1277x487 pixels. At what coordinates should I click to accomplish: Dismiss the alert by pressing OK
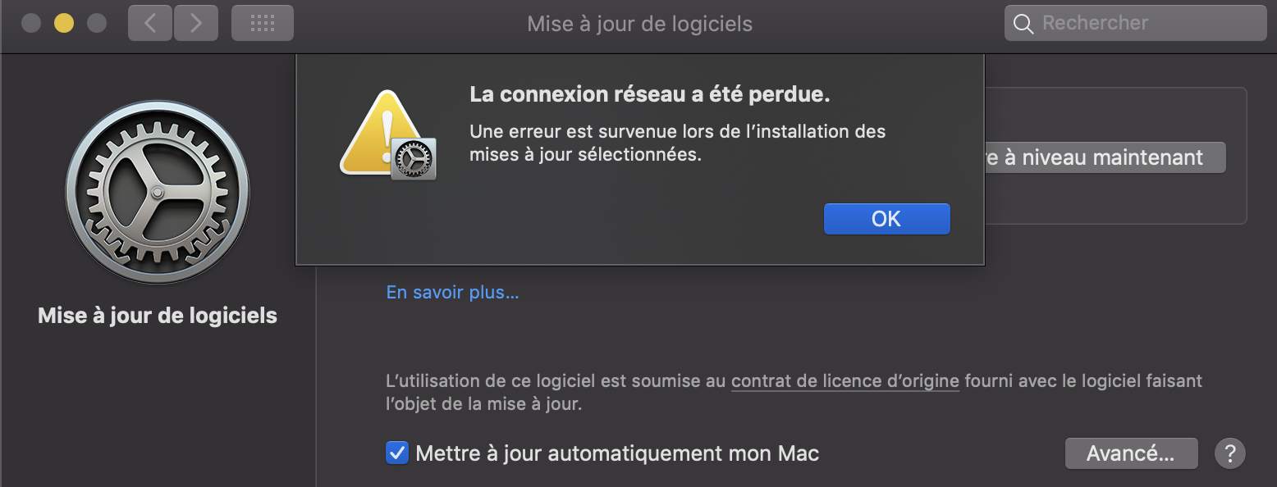coord(886,219)
